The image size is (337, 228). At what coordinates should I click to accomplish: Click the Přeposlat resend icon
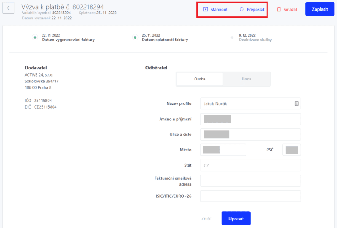click(x=241, y=9)
